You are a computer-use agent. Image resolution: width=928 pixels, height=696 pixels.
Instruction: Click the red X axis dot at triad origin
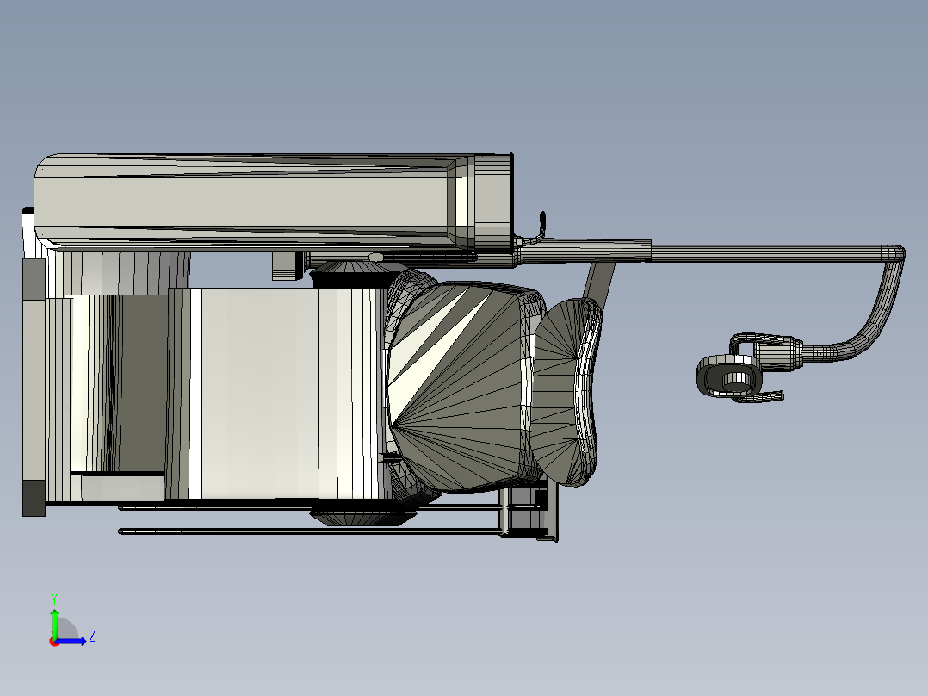tap(54, 642)
